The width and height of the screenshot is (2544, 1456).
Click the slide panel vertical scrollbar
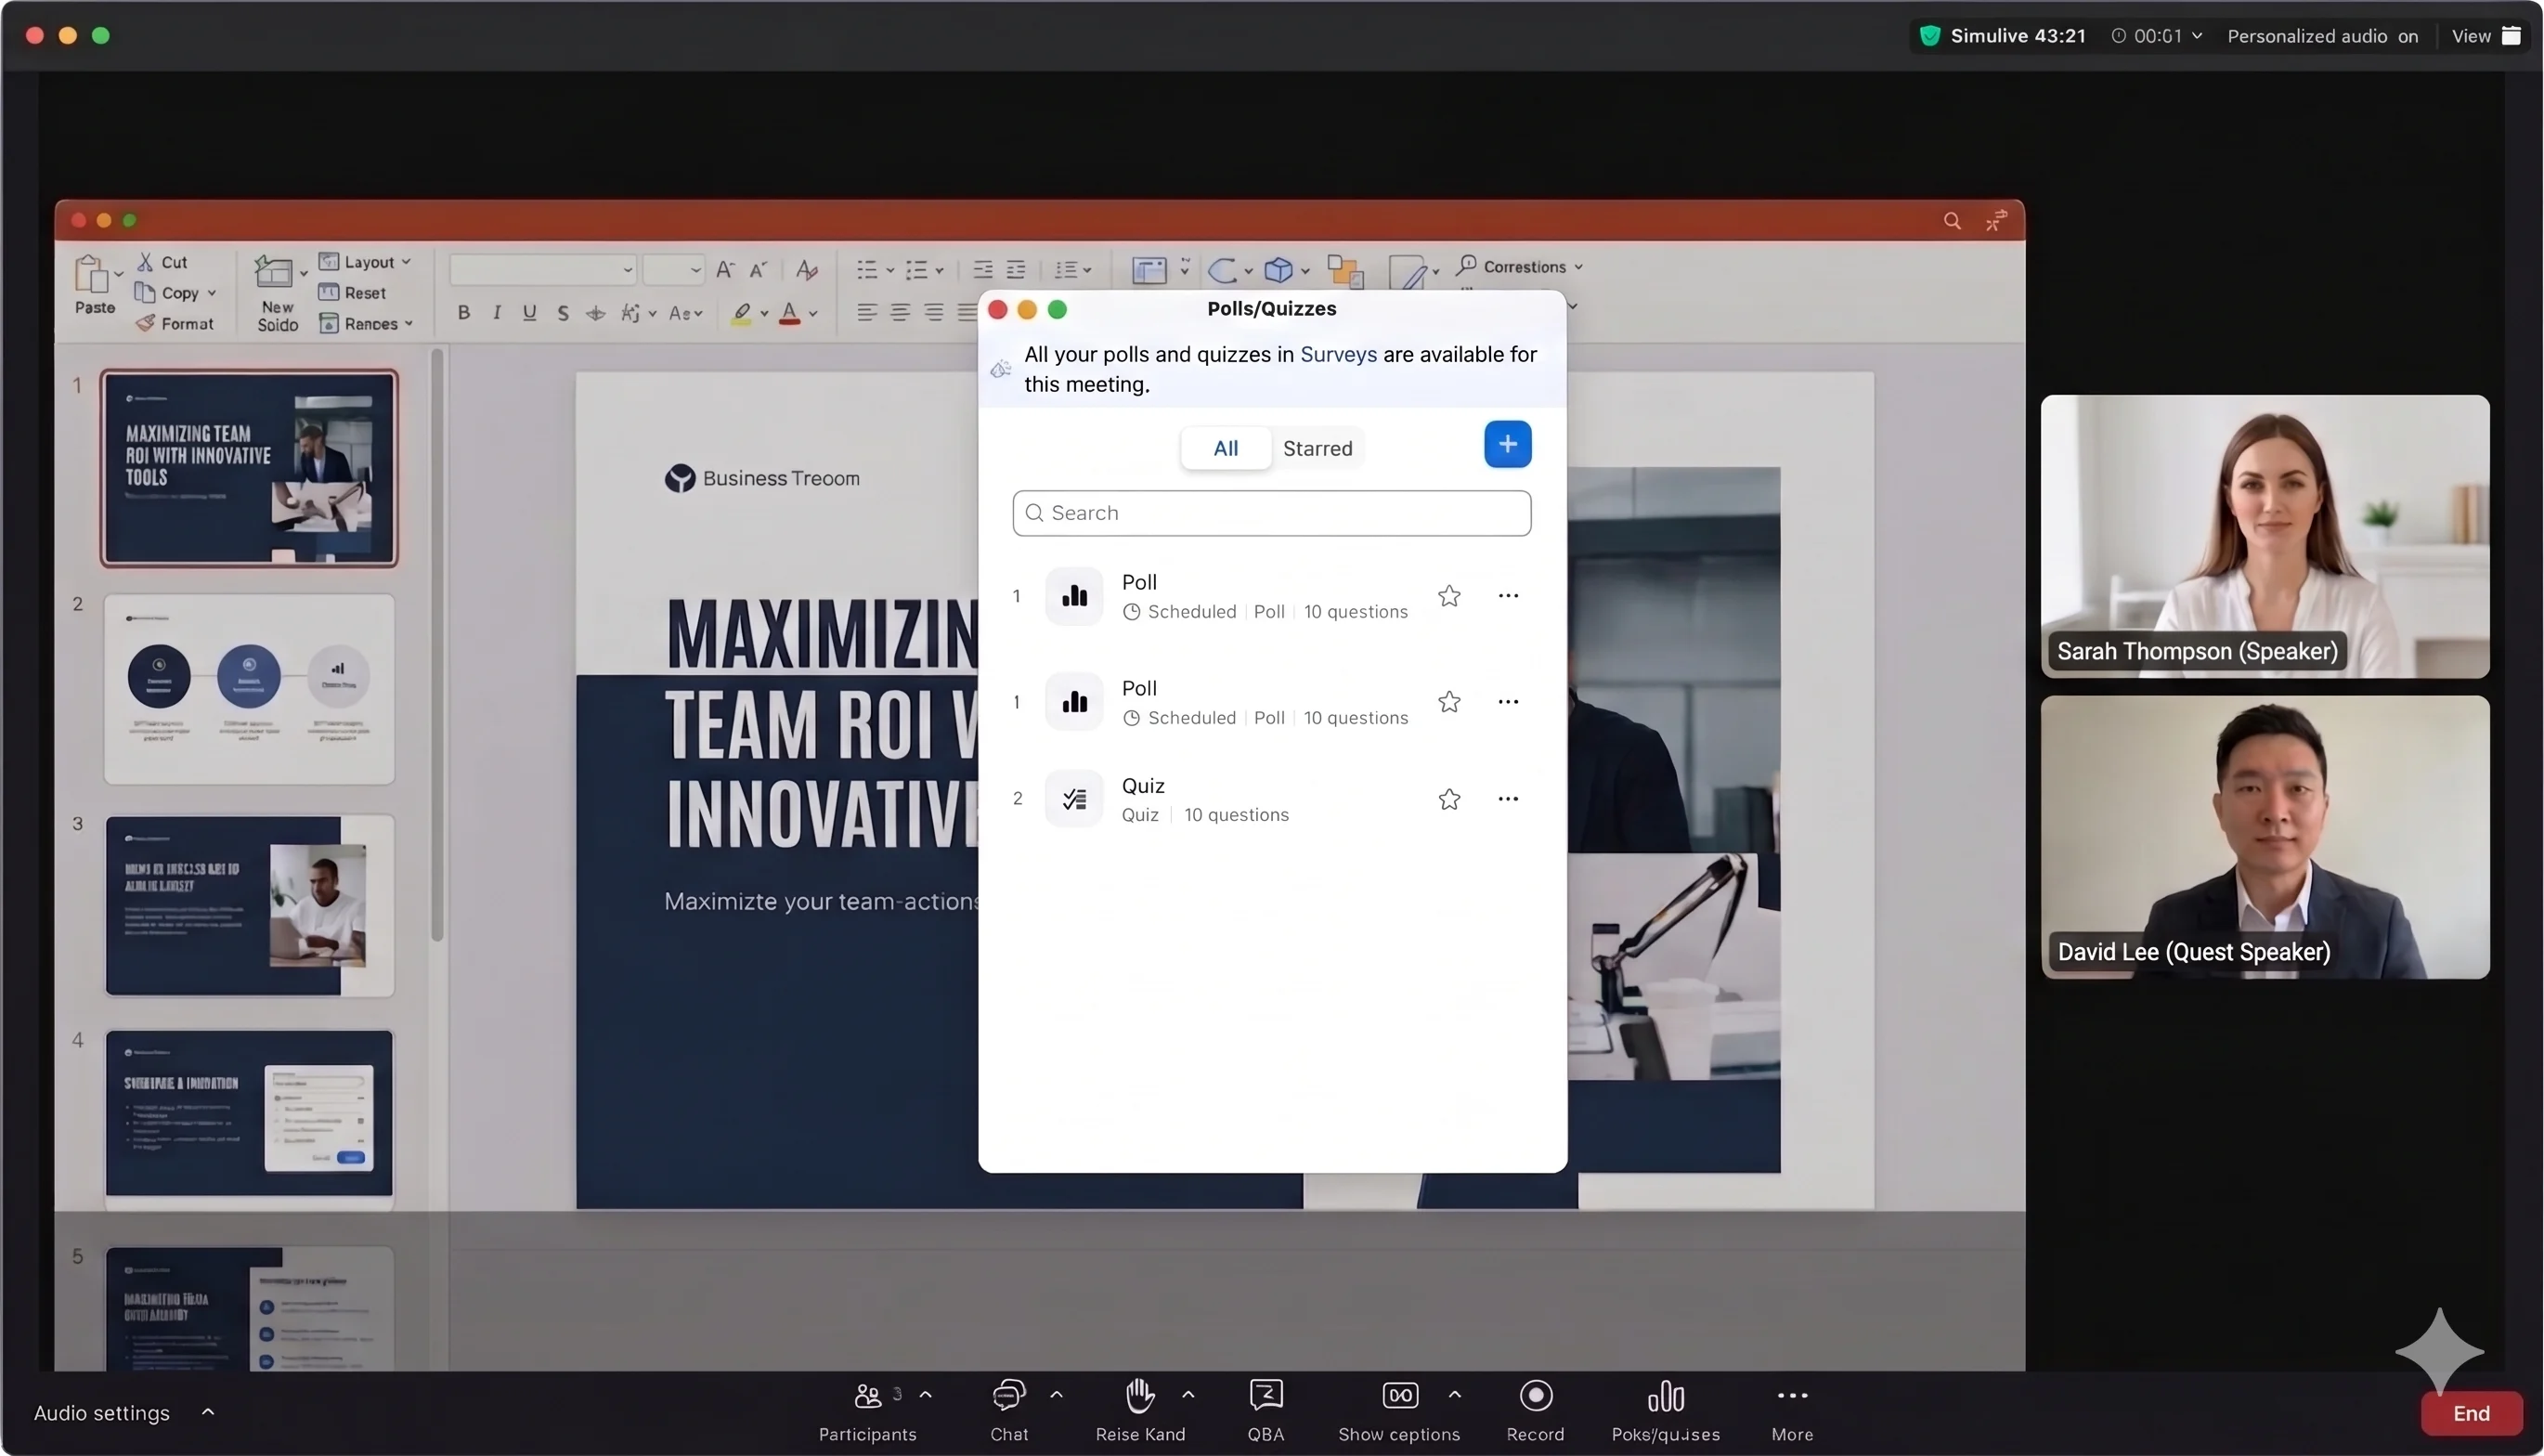tap(436, 645)
